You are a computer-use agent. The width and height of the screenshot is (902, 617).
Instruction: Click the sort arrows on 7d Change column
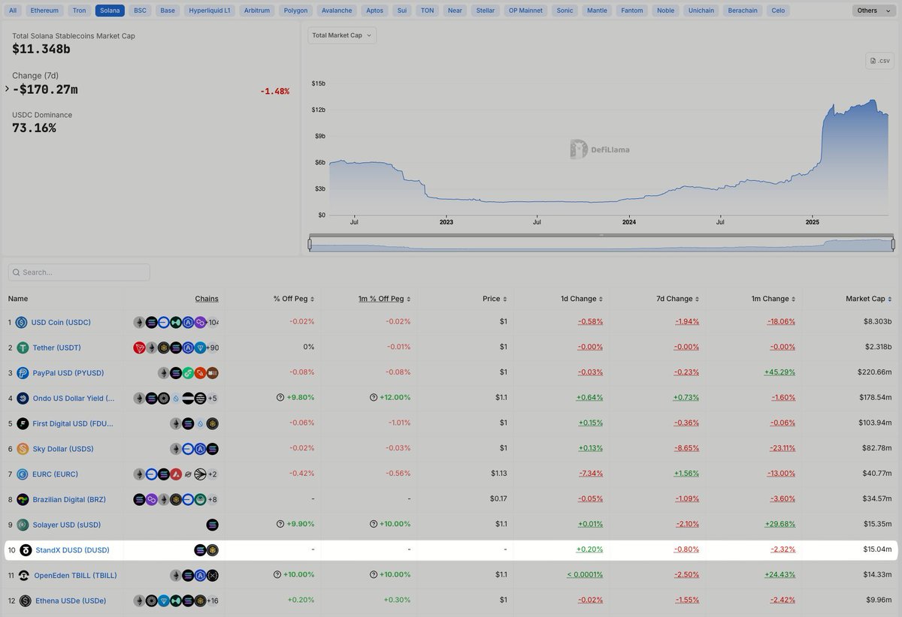point(697,299)
